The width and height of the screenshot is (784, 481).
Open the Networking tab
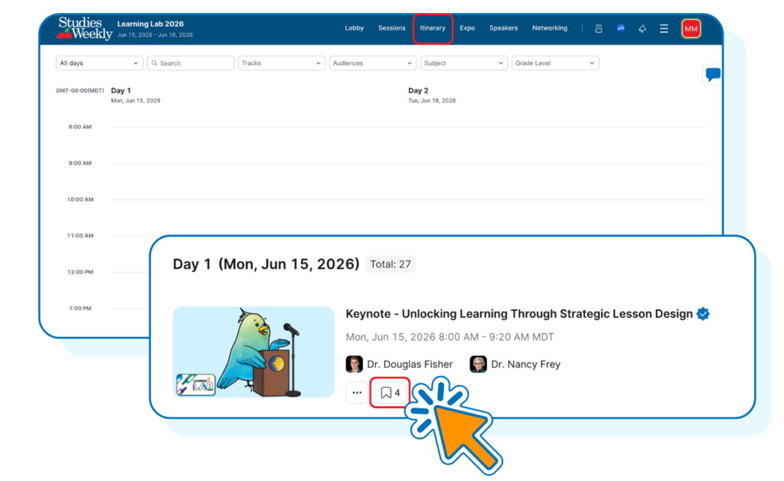[x=550, y=28]
